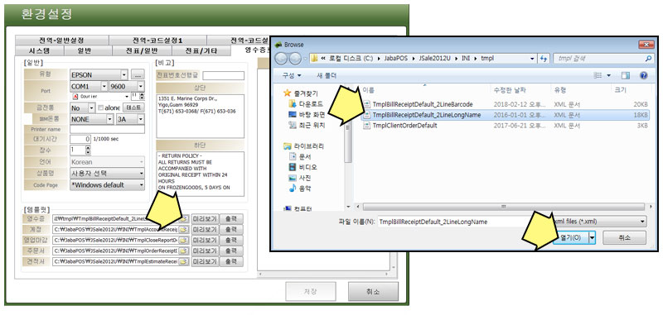
Task: Click 미리보기 button for 영수증 template
Action: tap(205, 218)
